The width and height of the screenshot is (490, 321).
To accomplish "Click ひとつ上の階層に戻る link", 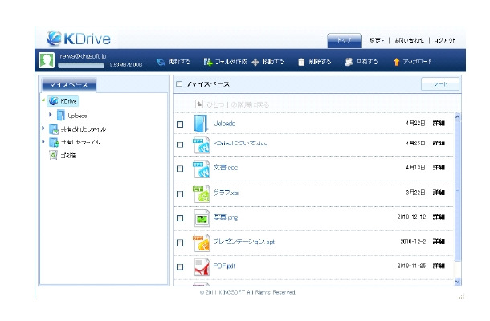I will click(238, 104).
